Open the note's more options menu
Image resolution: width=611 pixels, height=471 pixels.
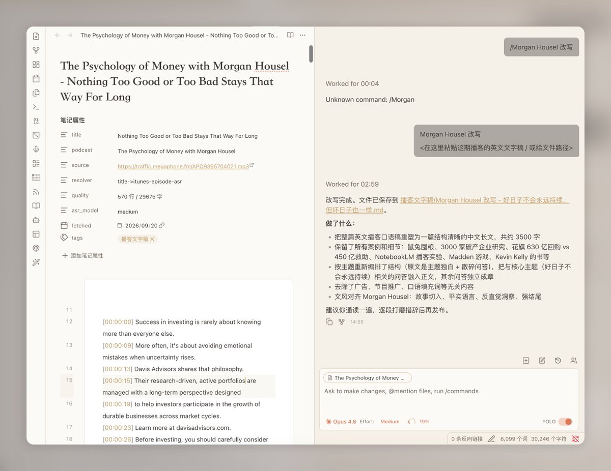[x=303, y=35]
